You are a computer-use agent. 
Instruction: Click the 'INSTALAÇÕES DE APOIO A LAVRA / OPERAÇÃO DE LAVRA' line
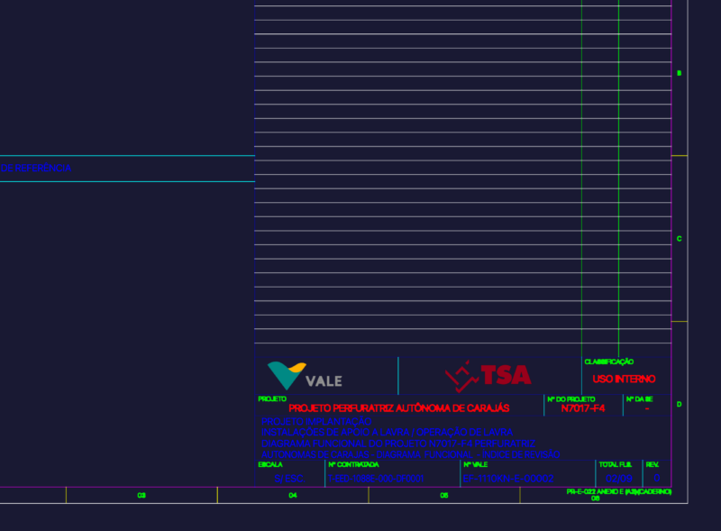point(388,432)
